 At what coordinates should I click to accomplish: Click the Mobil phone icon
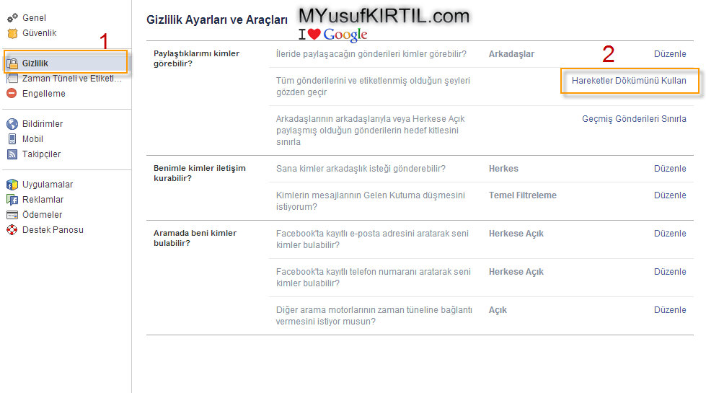point(12,139)
